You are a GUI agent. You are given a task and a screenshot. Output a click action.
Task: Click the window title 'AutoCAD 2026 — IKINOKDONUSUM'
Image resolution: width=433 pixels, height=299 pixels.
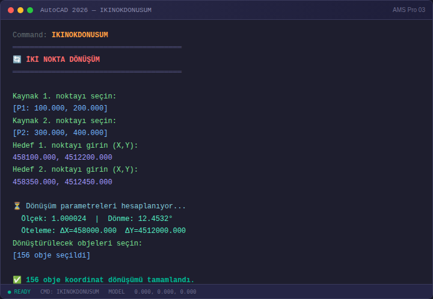tap(96, 10)
